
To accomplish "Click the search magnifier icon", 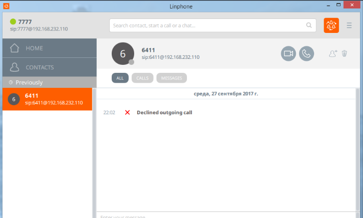I will click(309, 25).
